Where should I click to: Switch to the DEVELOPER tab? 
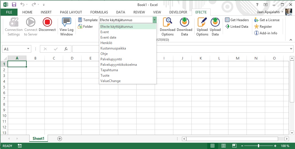click(x=178, y=12)
